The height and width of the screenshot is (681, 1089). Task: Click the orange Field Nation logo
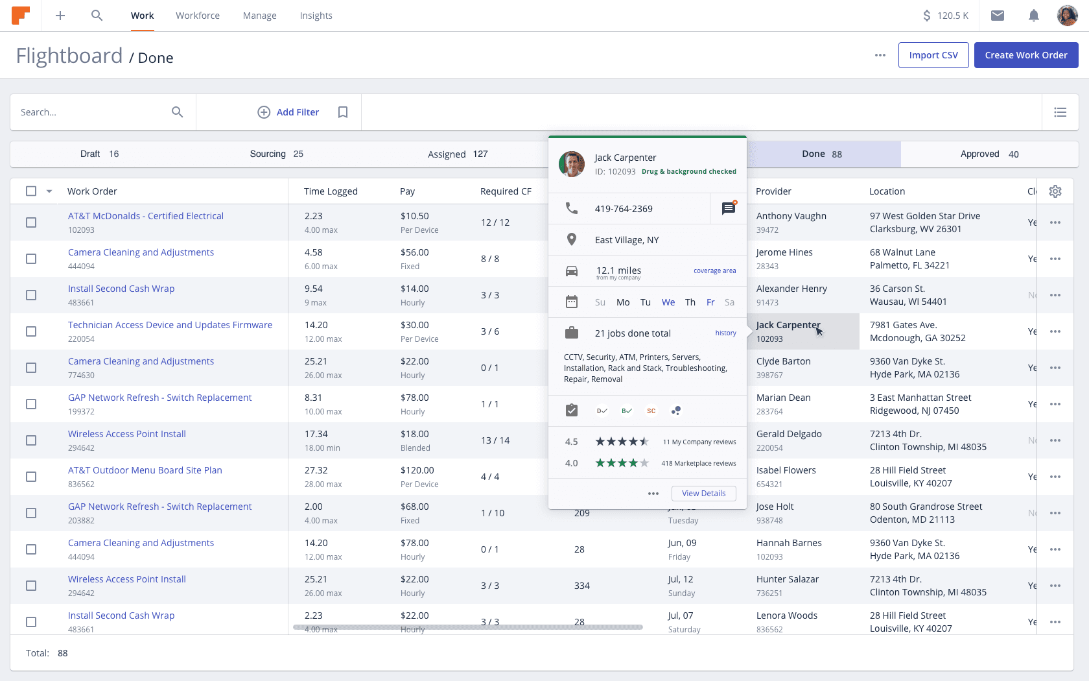pos(21,16)
